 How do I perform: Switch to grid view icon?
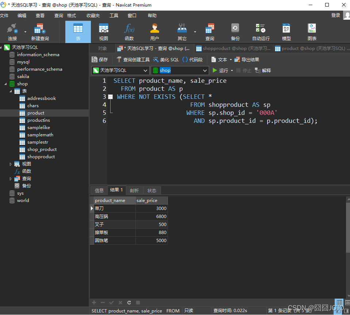pyautogui.click(x=339, y=303)
